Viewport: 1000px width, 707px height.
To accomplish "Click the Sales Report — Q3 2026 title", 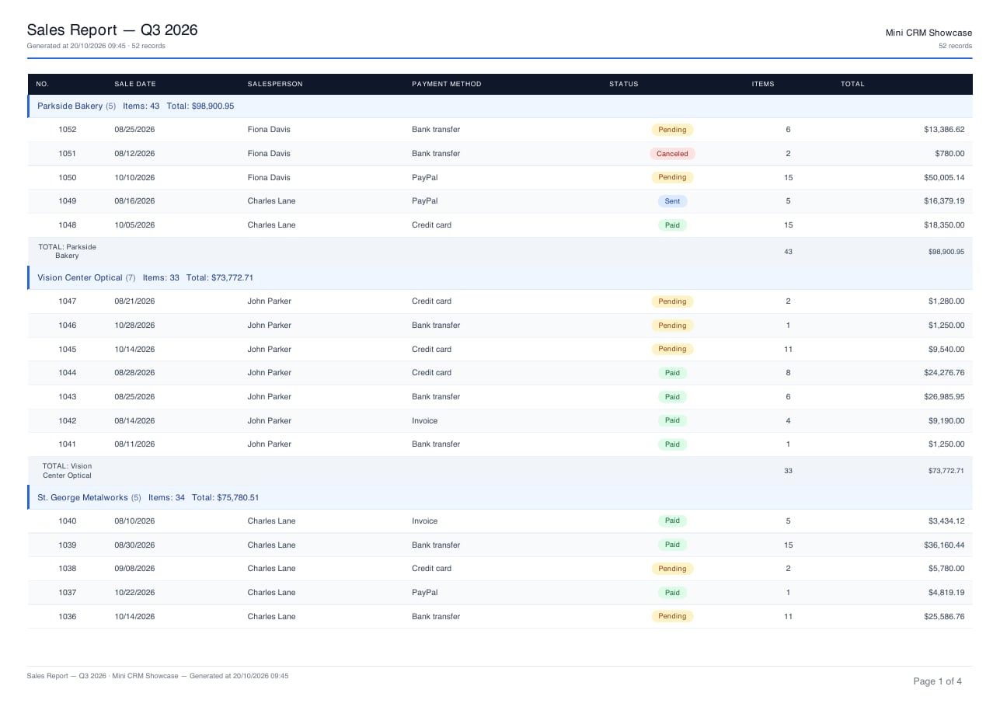I will (112, 30).
